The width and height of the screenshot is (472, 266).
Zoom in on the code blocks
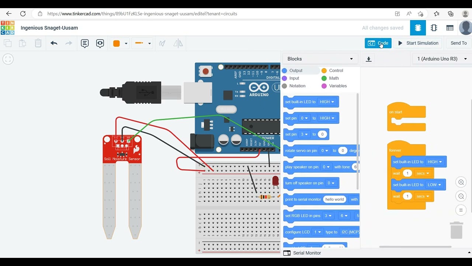pyautogui.click(x=461, y=182)
